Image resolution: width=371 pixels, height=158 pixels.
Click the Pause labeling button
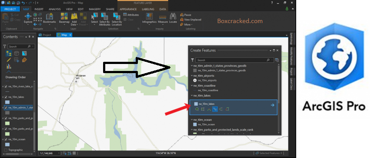click(186, 15)
